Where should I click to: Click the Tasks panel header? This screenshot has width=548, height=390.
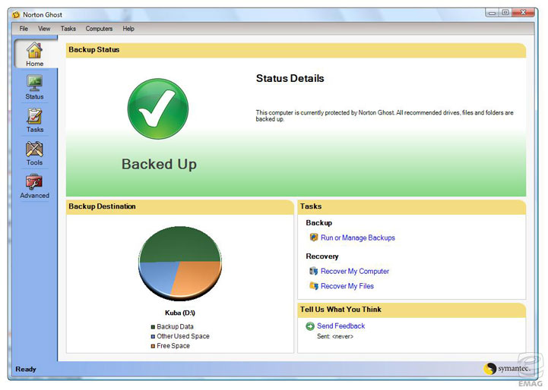coord(411,206)
